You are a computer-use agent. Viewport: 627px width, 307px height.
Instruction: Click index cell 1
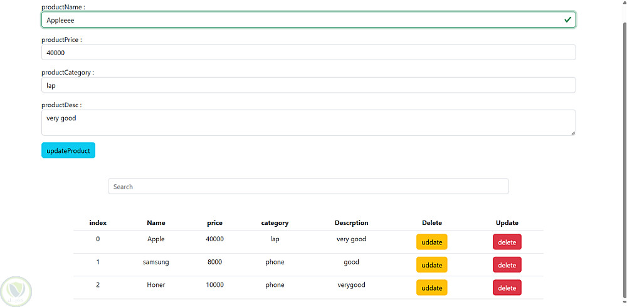pos(98,263)
